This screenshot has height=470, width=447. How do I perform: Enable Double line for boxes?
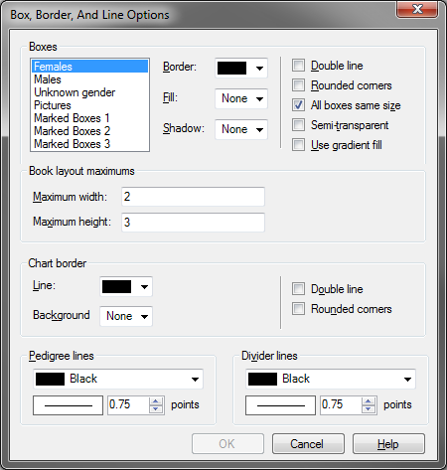coord(298,66)
